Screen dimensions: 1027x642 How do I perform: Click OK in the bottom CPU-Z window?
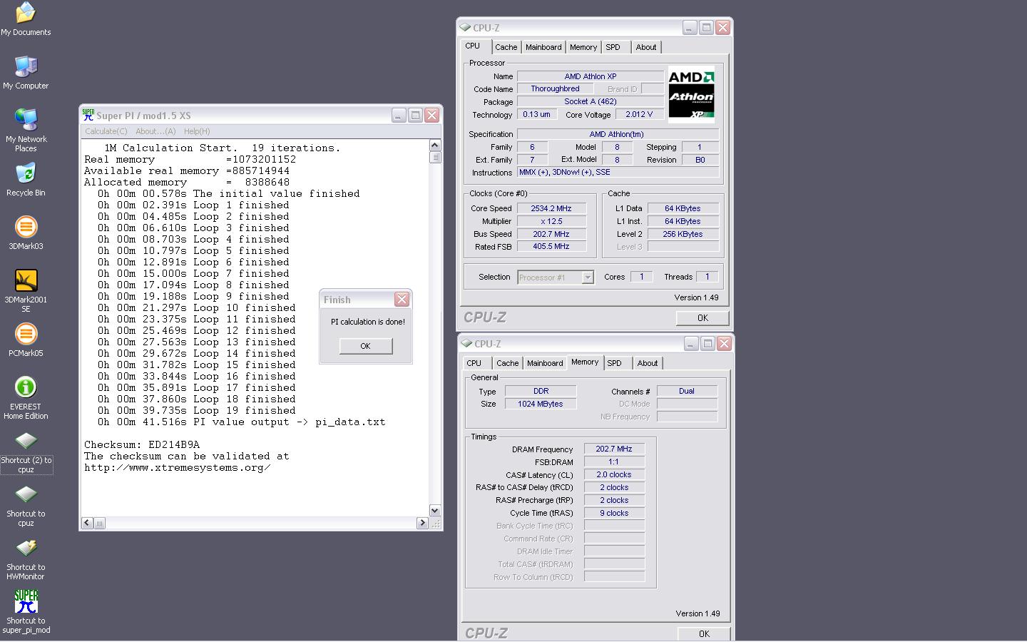click(704, 633)
